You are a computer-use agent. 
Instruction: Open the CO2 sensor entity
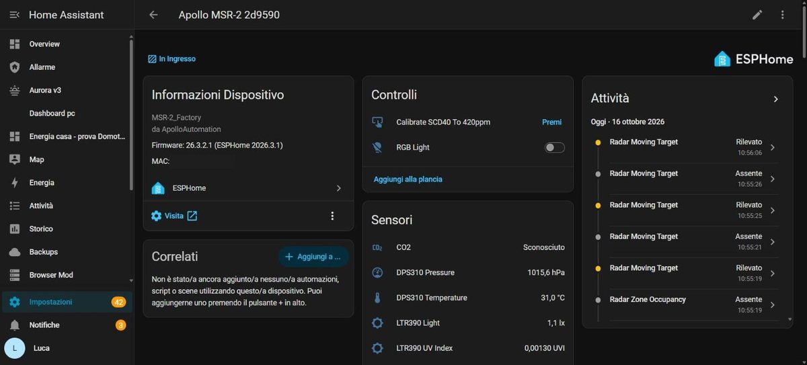pyautogui.click(x=468, y=247)
